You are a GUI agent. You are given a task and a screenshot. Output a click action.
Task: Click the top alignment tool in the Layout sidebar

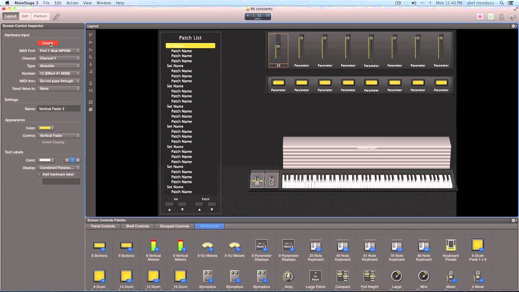click(x=90, y=35)
